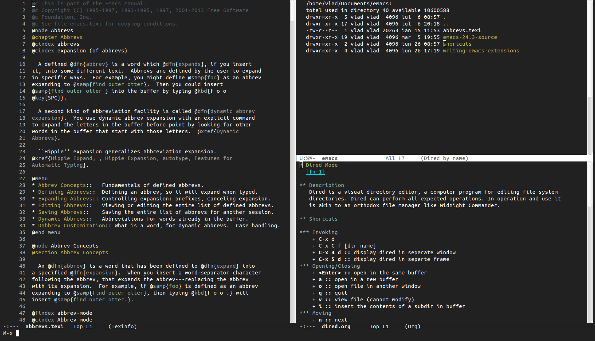The width and height of the screenshot is (595, 341).
Task: Collapse the Invoking subheading
Action: point(324,232)
